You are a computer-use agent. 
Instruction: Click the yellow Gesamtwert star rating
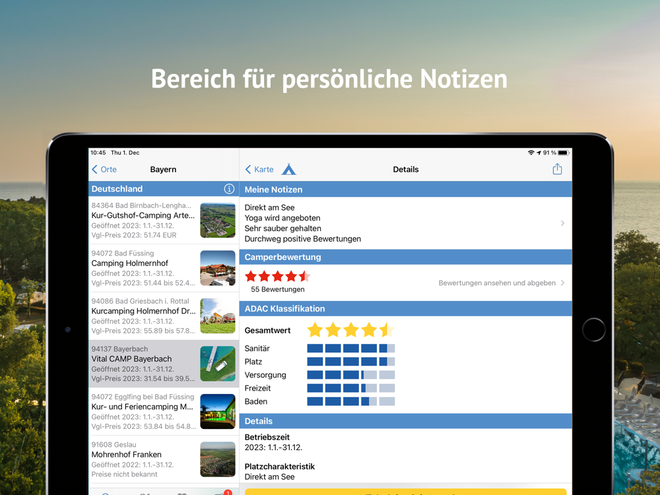(x=350, y=330)
